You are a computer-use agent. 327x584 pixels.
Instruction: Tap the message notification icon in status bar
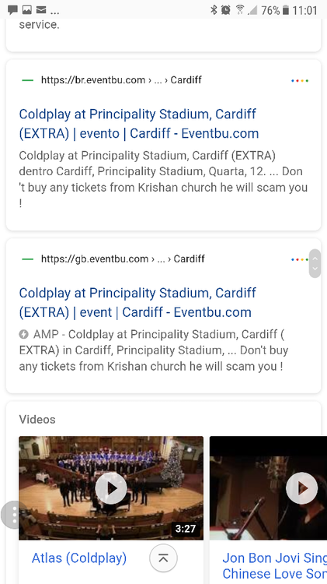click(x=12, y=10)
